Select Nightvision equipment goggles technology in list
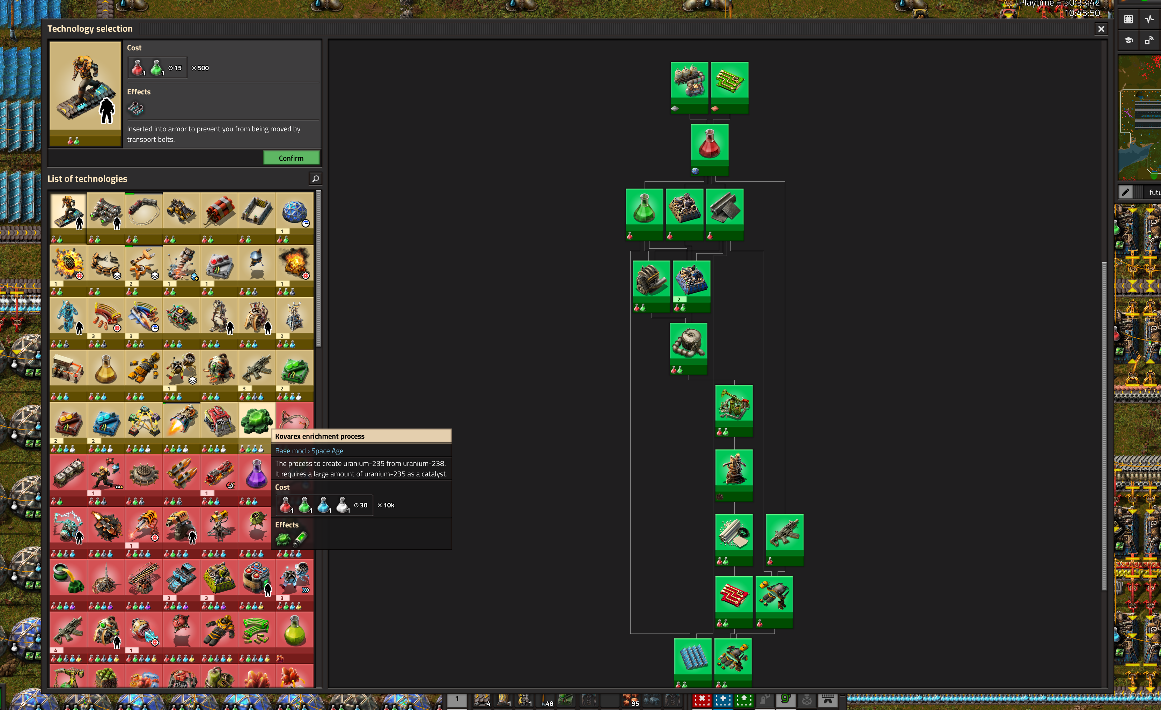The width and height of the screenshot is (1161, 710). pyautogui.click(x=106, y=218)
